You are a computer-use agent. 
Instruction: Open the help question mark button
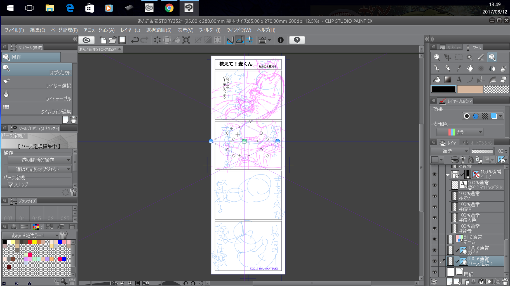tap(297, 40)
